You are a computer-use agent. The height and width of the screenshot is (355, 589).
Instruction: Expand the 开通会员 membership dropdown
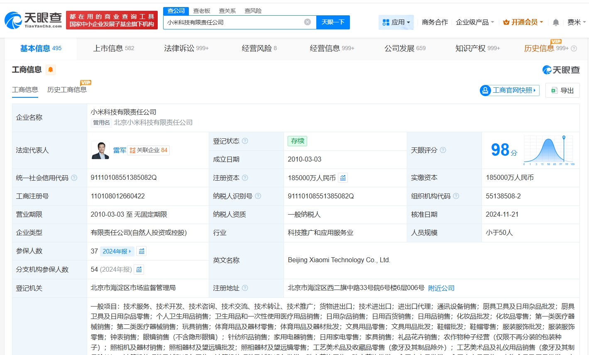(x=523, y=22)
